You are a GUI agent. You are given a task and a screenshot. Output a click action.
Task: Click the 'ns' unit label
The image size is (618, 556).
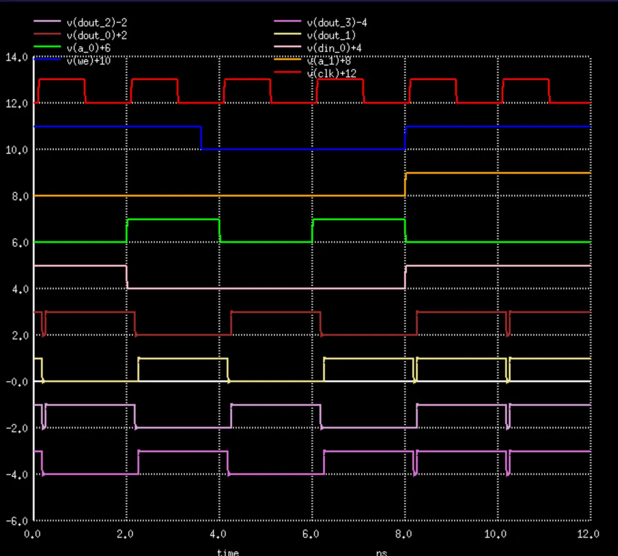coord(381,552)
